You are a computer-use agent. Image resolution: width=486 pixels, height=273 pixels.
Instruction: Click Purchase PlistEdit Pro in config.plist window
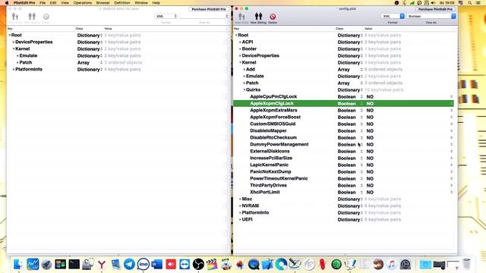pos(435,9)
